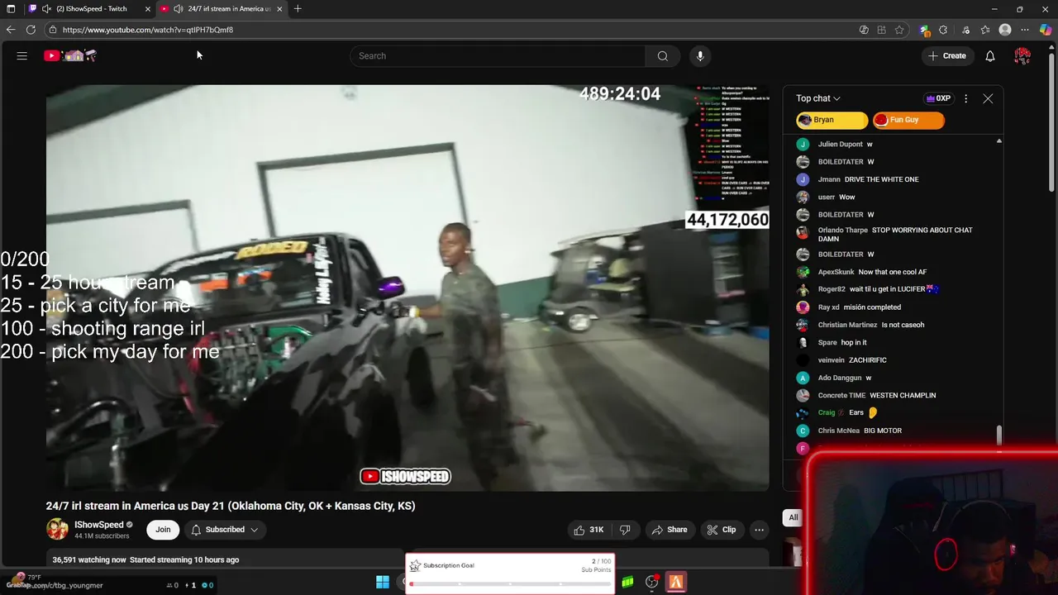Open the 0XP points badge in chat
Viewport: 1058px width, 595px height.
click(x=938, y=98)
